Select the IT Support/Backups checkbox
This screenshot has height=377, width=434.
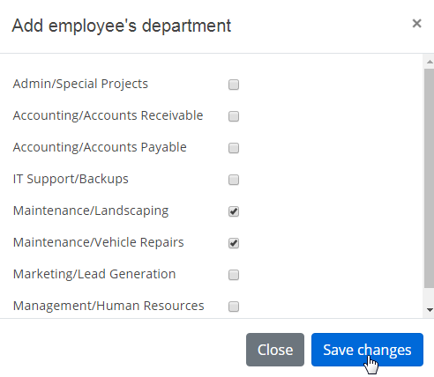234,180
